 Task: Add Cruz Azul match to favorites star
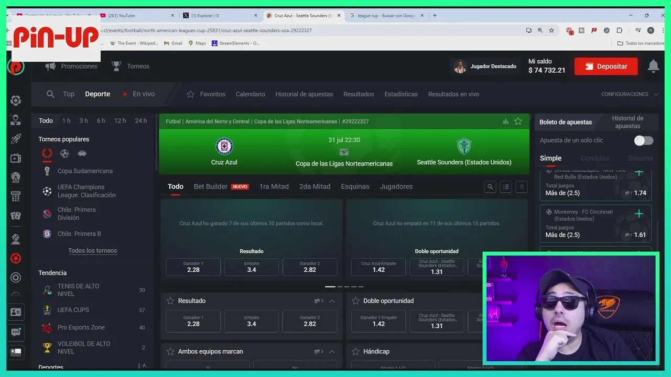coord(518,121)
